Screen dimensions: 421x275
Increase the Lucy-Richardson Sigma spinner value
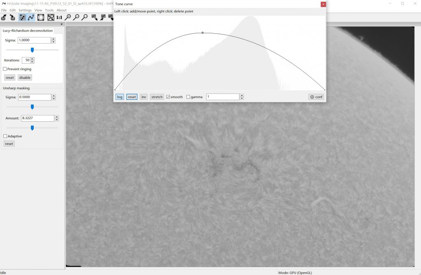tap(53, 39)
